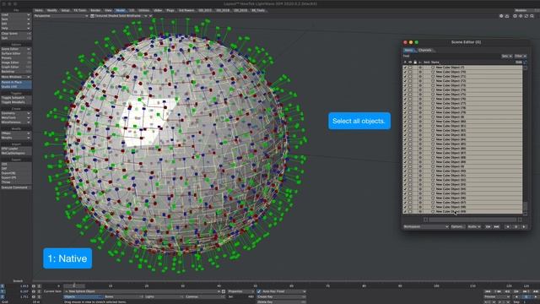Click Scene Editor horizontal scrollbar
The width and height of the screenshot is (540, 304).
[x=472, y=220]
